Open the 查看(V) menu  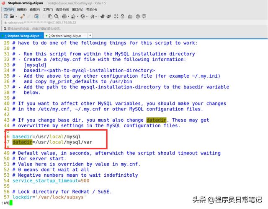coord(35,10)
